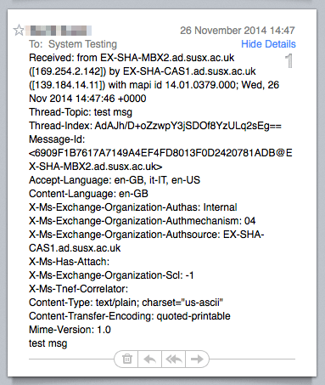
Task: Click the X-Ms-Tnef-Correlator header
Action: click(x=79, y=289)
